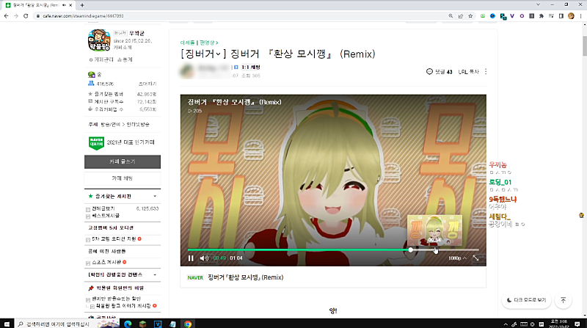Collapse the 즐겨찾는 게시판 favorites section

click(155, 196)
